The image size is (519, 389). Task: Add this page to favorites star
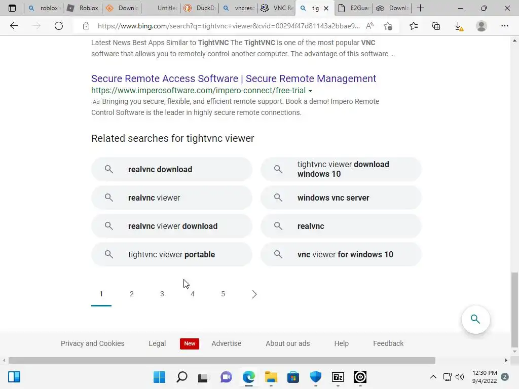pyautogui.click(x=388, y=26)
